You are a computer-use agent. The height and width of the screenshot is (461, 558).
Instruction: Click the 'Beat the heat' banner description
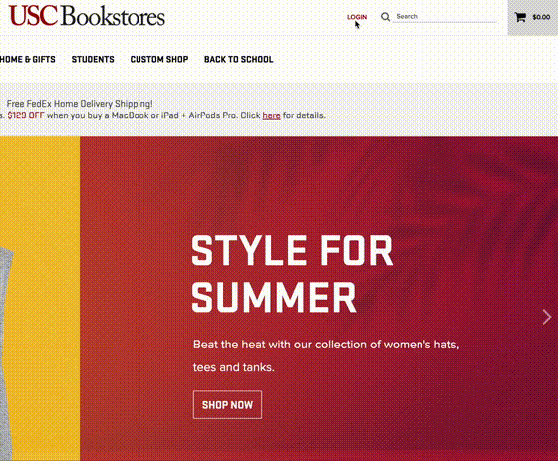click(x=327, y=355)
